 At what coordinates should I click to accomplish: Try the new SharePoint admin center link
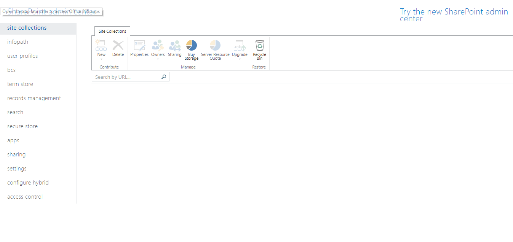[454, 15]
